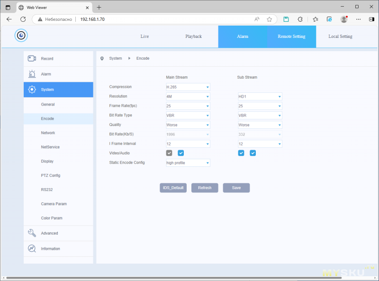Toggle Main Stream video checkbox
Viewport: 379px width, 281px height.
point(169,153)
